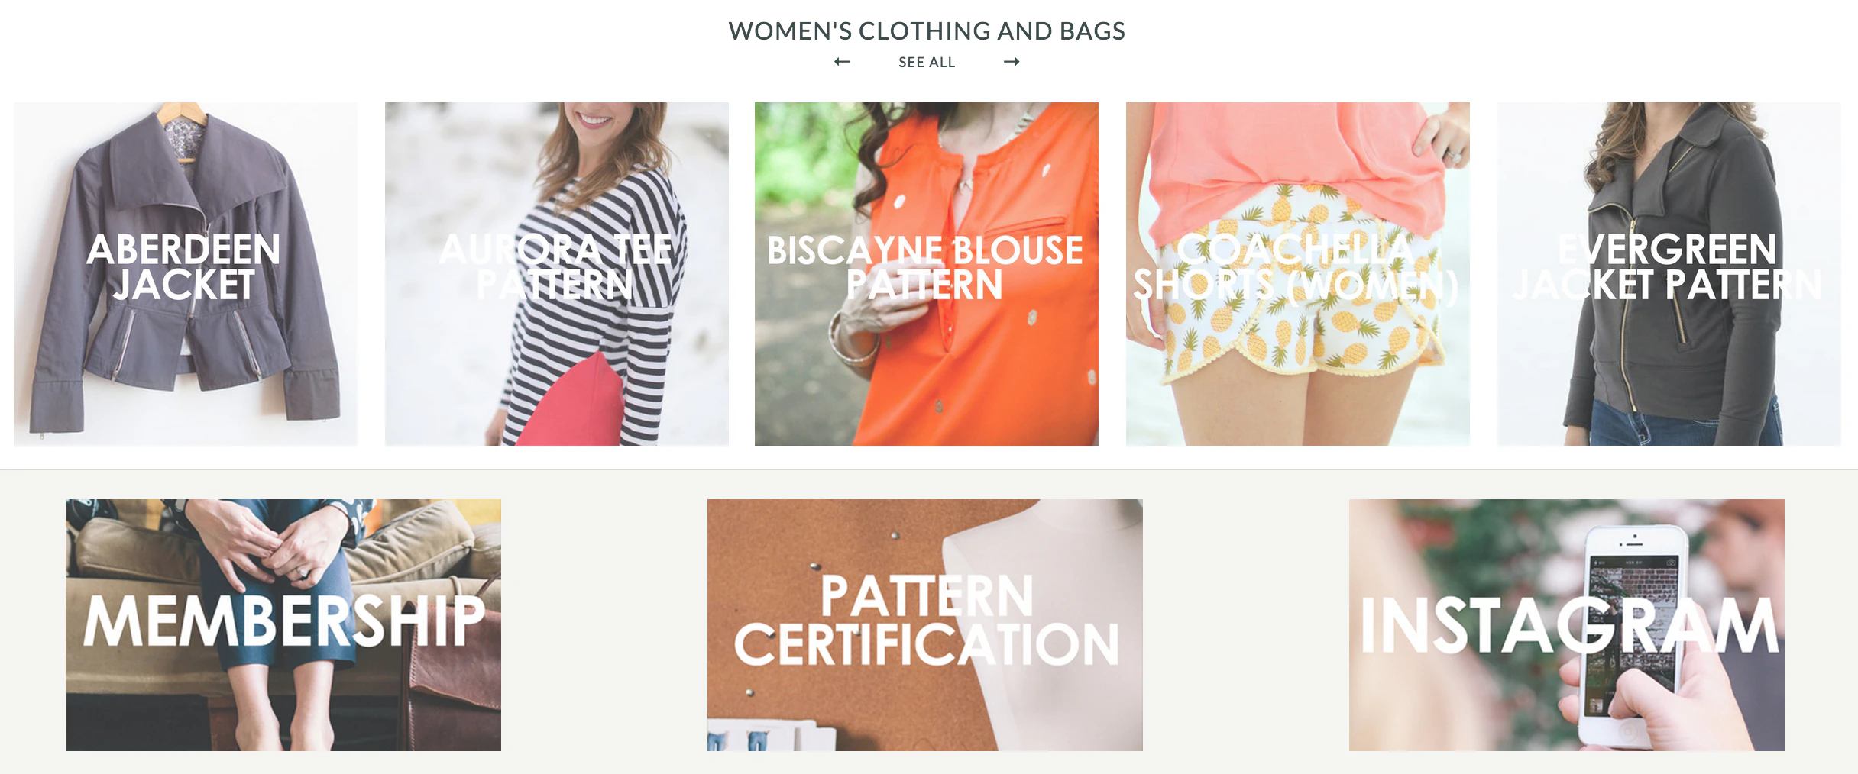The height and width of the screenshot is (774, 1858).
Task: Select the Aurora Tee Pattern tile
Action: click(x=557, y=274)
